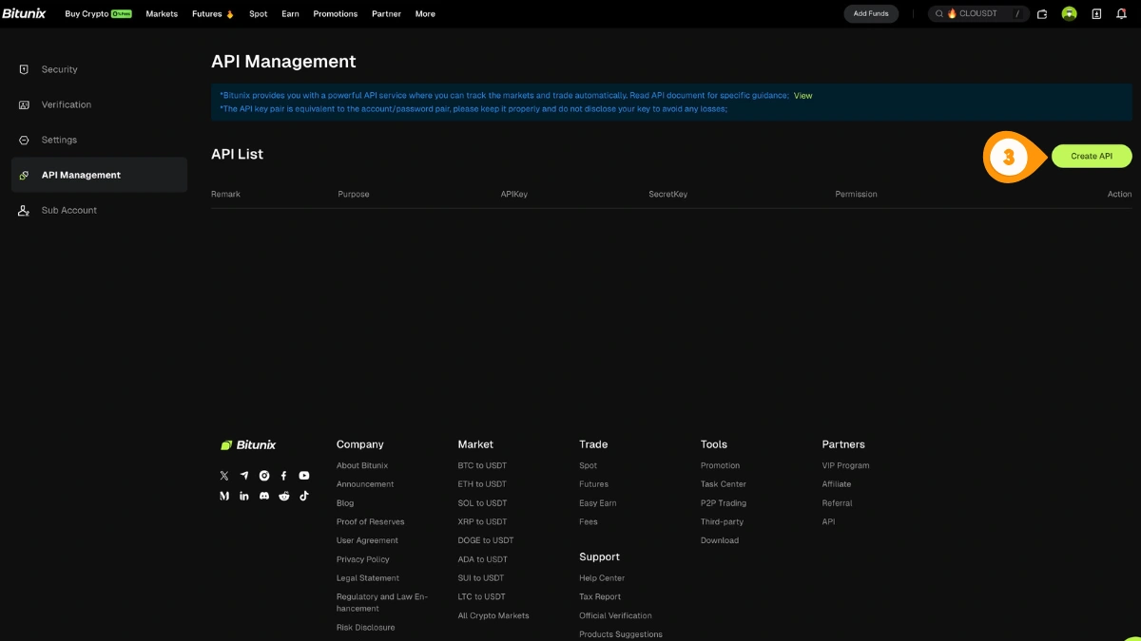Image resolution: width=1141 pixels, height=641 pixels.
Task: Click the Verification ID card icon
Action: coord(24,104)
